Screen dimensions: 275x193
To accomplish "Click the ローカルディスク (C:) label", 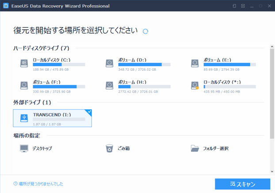I will pos(52,60).
